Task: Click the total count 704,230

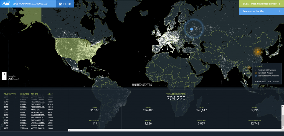Action: tap(176, 98)
